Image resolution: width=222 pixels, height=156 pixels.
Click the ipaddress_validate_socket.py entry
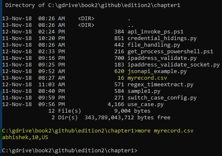click(x=174, y=65)
